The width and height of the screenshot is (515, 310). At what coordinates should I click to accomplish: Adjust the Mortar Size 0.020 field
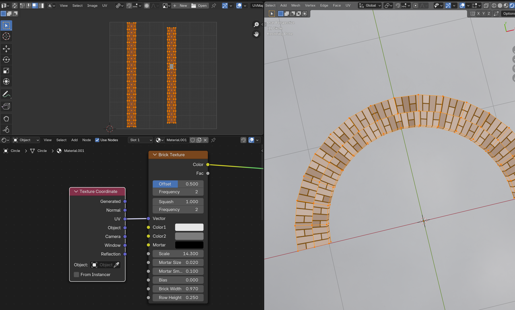[x=178, y=263]
